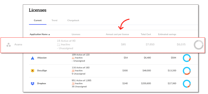Open Asana's 71 inactive licenses link

(x=59, y=45)
